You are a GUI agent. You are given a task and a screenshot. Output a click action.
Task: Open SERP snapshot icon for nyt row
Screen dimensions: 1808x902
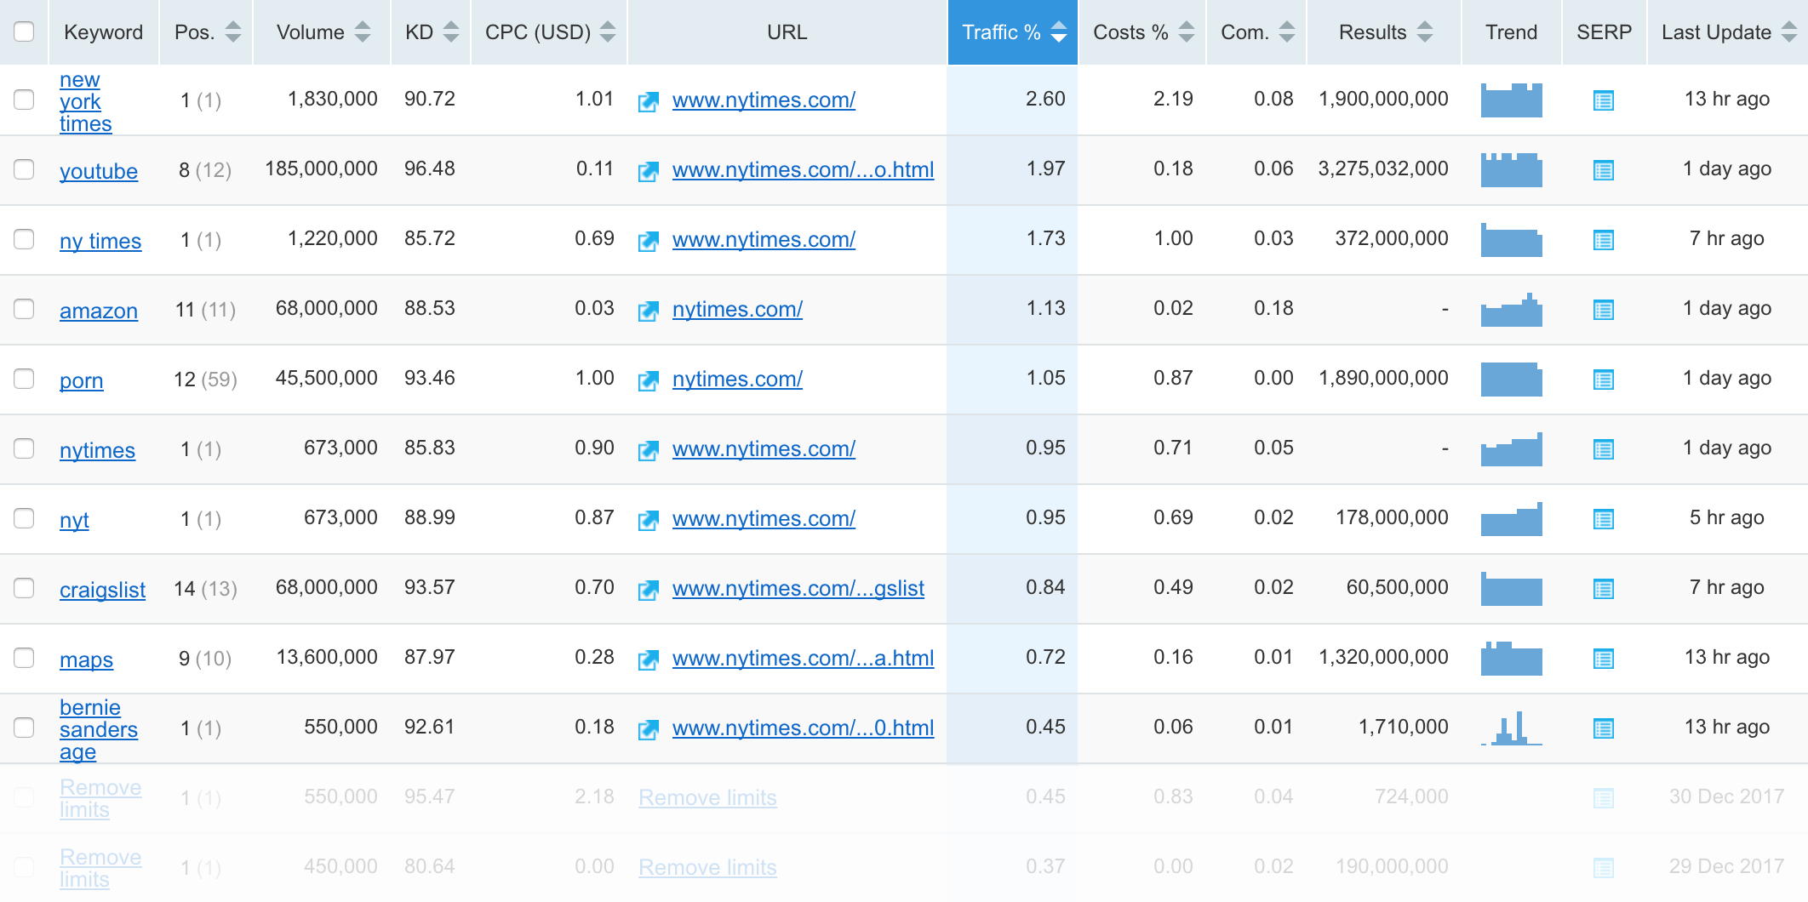1604,519
